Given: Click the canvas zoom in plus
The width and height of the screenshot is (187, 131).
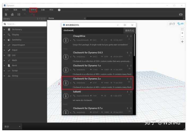Looking at the screenshot, I should tap(182, 33).
